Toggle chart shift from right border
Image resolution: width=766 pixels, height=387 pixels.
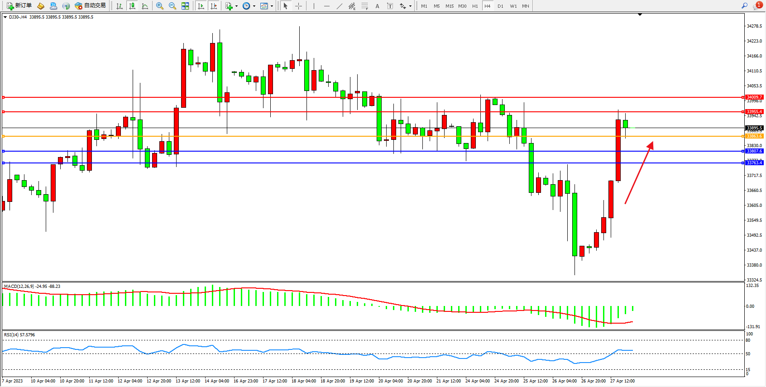click(x=214, y=6)
